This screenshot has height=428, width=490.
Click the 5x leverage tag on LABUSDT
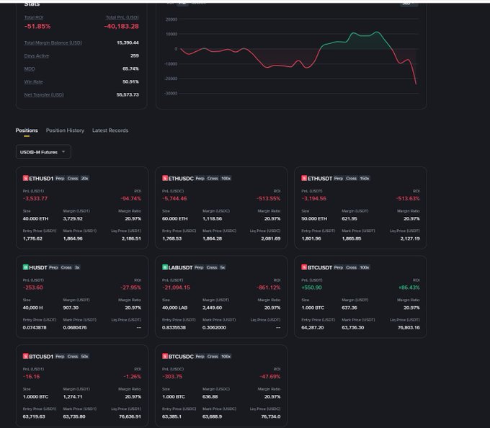coord(223,267)
